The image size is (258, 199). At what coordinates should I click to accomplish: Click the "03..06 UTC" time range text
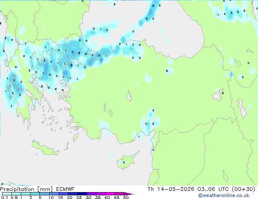[x=213, y=189]
